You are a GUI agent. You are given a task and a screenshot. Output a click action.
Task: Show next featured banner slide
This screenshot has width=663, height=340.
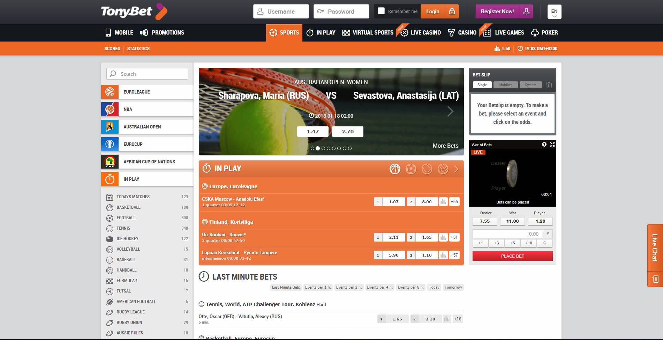pyautogui.click(x=450, y=111)
